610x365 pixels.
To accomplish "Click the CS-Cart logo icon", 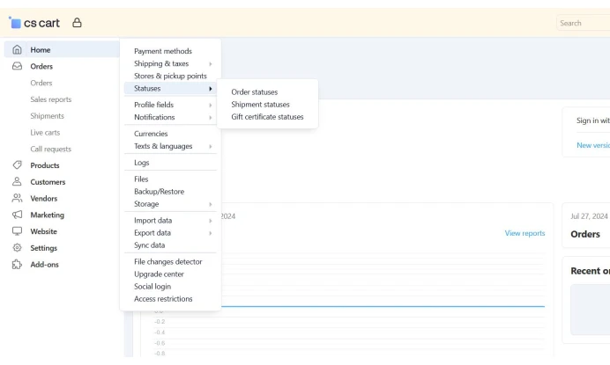I will click(x=15, y=23).
